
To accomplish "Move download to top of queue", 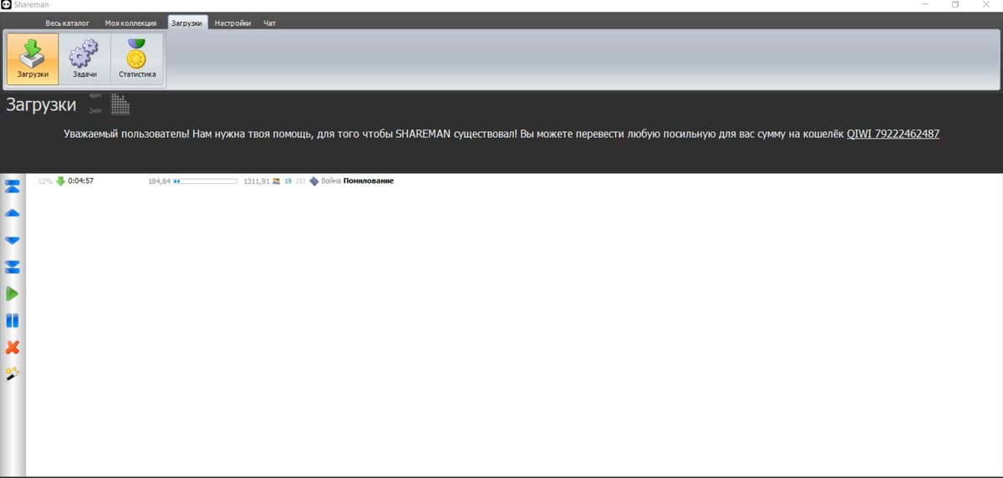I will (x=13, y=186).
